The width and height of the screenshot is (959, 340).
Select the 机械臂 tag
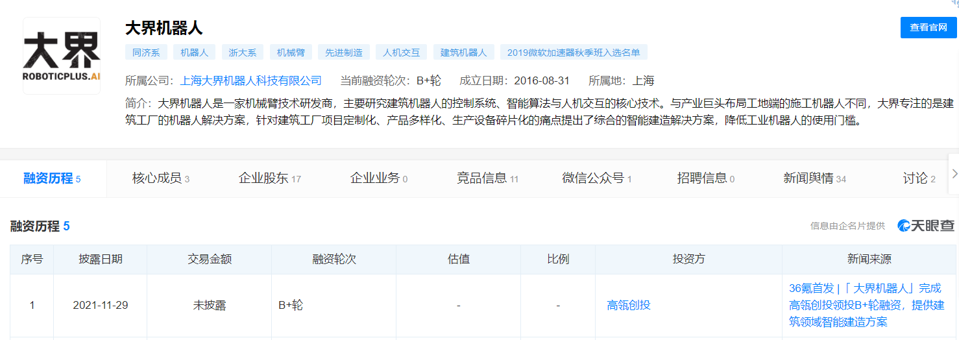291,53
